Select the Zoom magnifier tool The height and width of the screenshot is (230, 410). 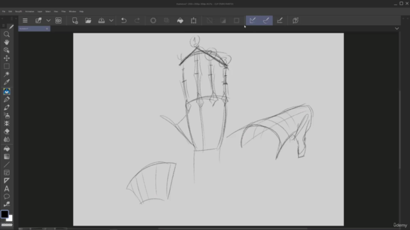click(x=6, y=34)
